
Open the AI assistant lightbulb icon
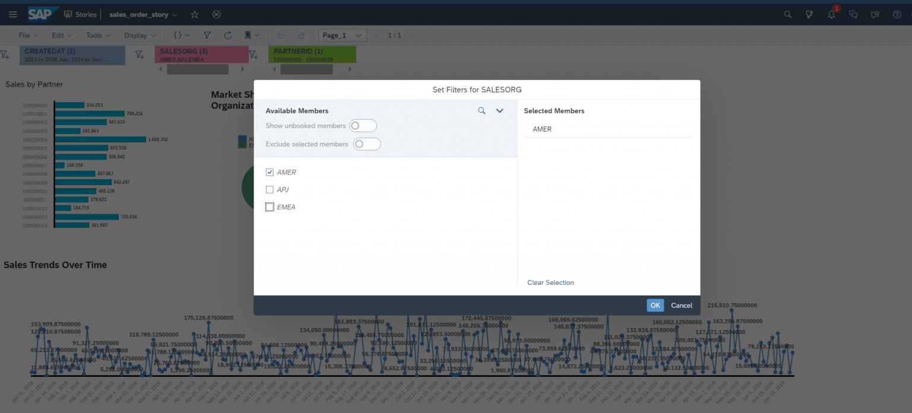[809, 14]
